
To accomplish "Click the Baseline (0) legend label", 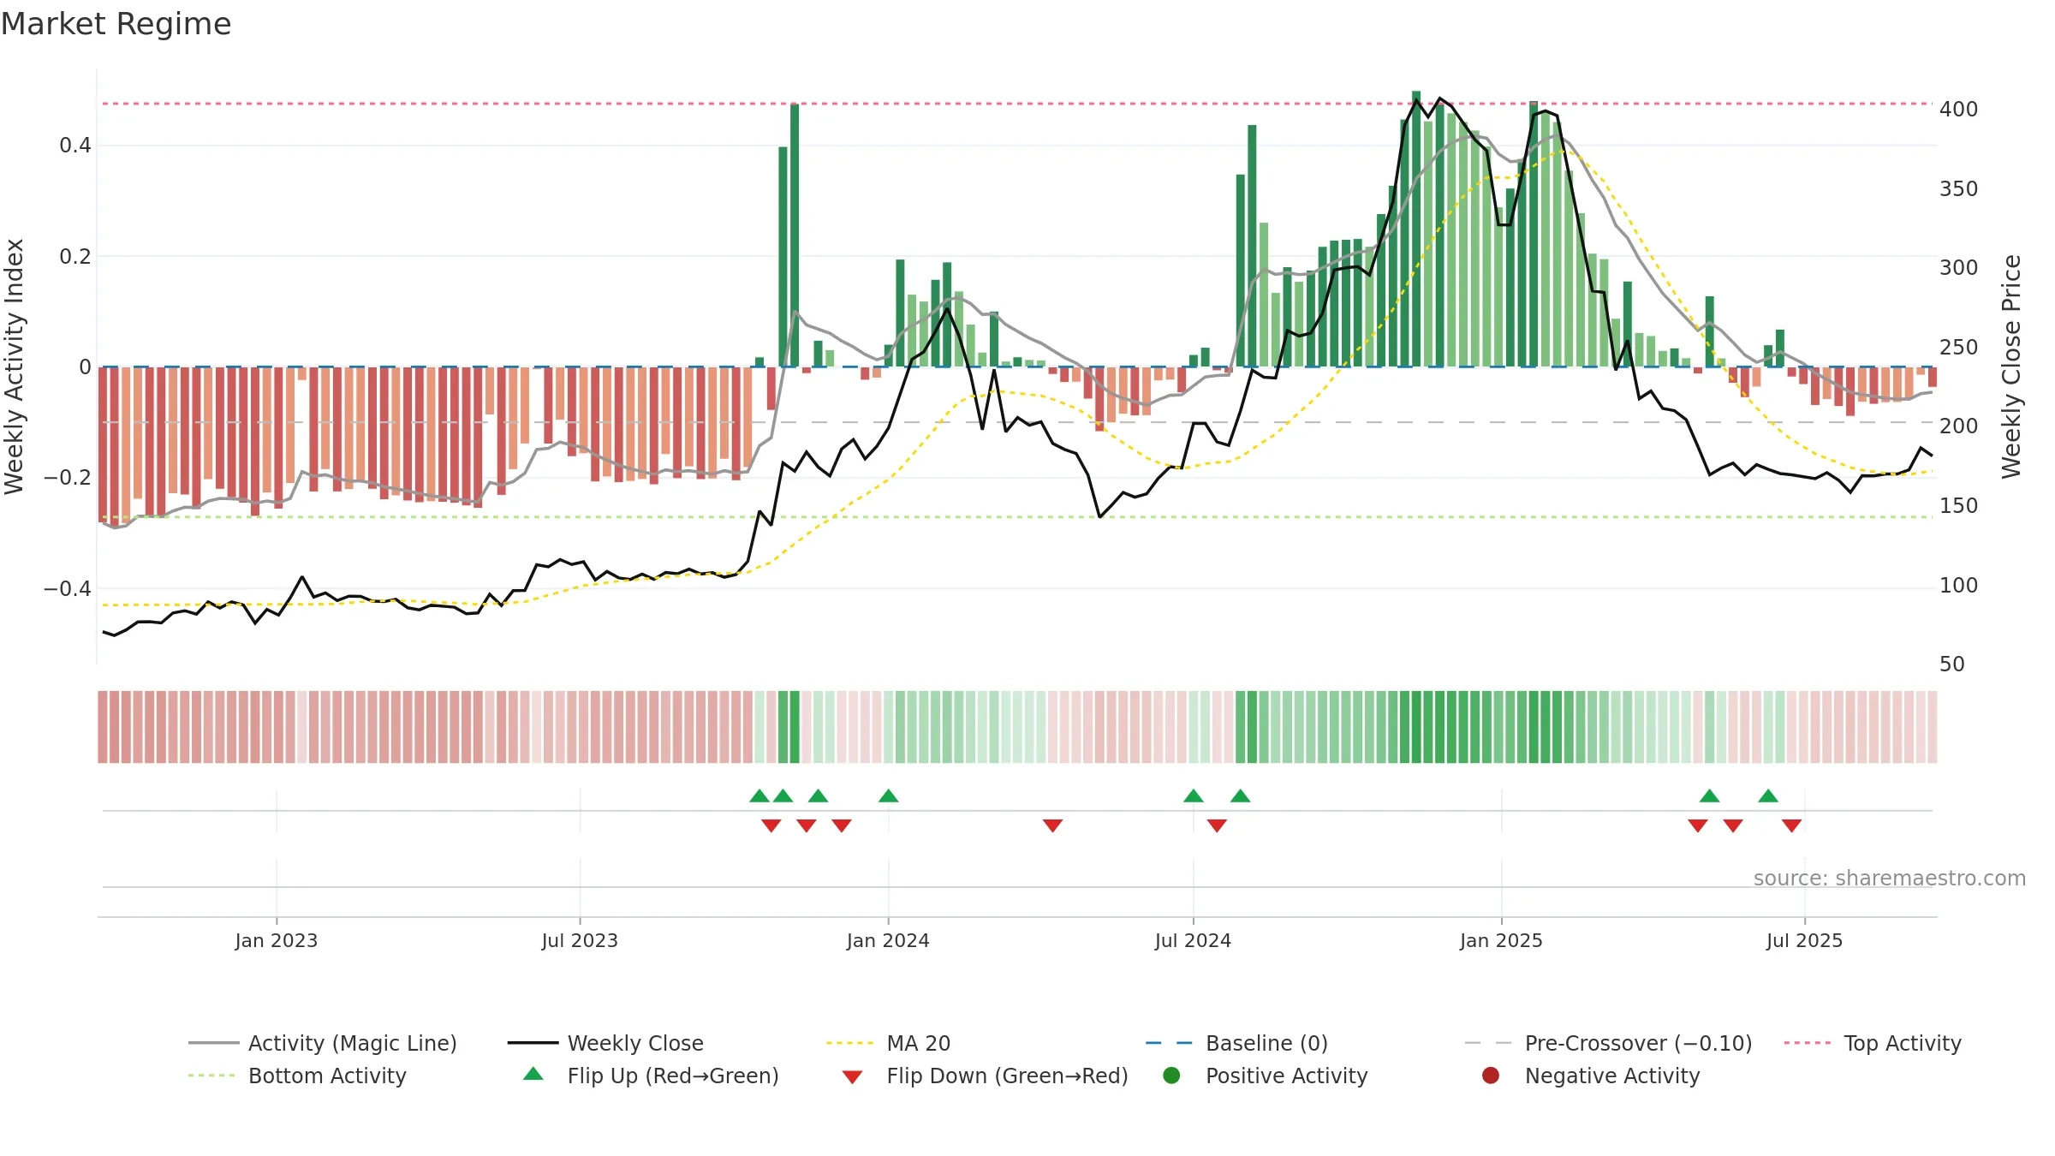I will (x=1266, y=1043).
